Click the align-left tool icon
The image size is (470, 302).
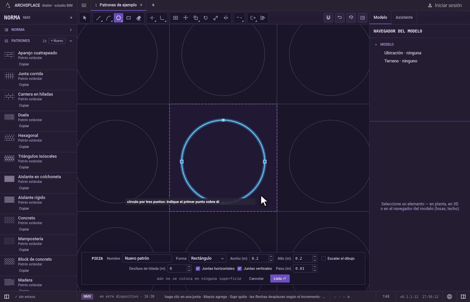[x=263, y=18]
